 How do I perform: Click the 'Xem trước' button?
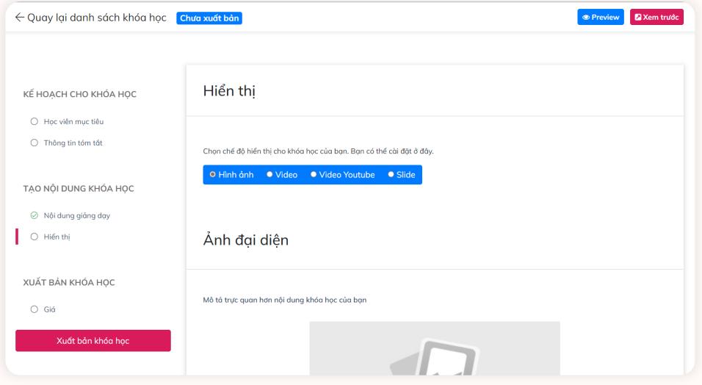click(x=656, y=17)
